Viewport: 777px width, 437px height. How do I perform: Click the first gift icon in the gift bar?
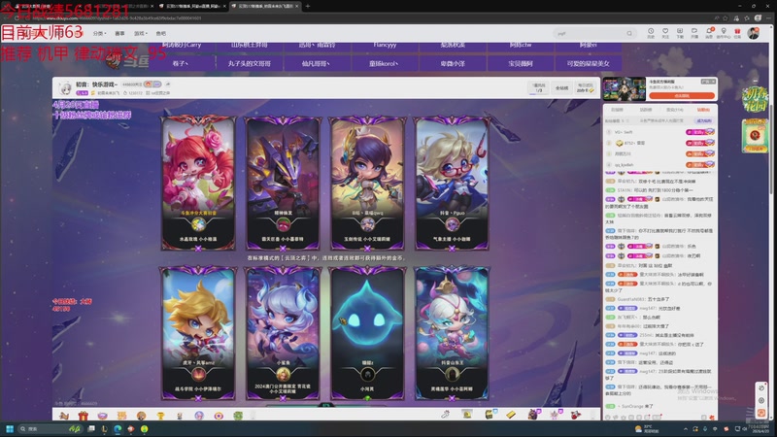tap(63, 416)
